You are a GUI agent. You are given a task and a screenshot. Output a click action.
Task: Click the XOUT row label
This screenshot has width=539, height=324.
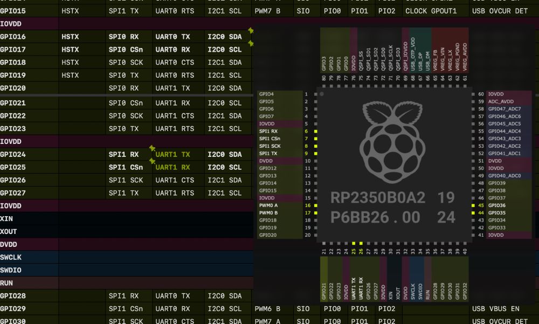coord(8,231)
